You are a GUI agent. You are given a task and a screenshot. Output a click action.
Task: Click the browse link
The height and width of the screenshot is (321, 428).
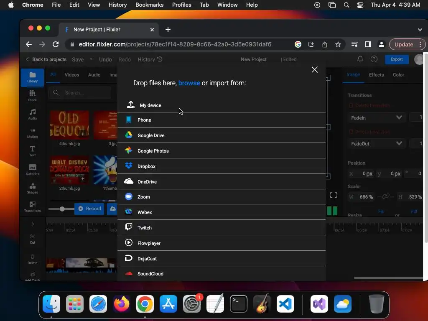[x=189, y=83]
